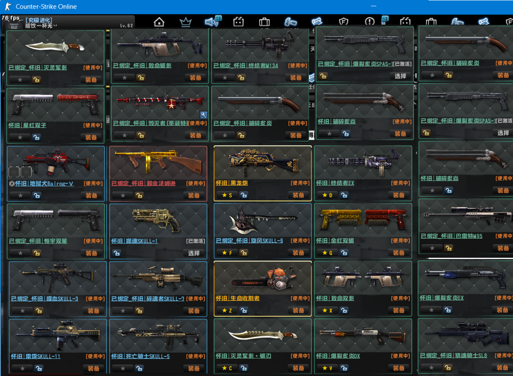
Task: Favorite 靓金汤姆逊 with its star button
Action: 123,196
